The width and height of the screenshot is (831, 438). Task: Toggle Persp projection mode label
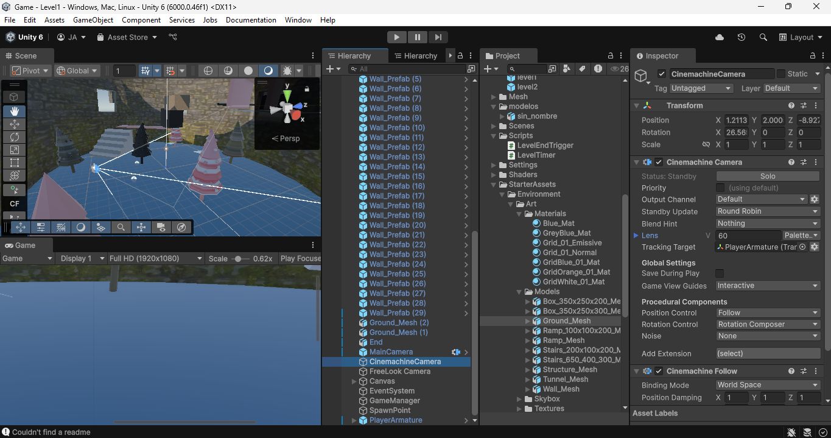point(286,138)
